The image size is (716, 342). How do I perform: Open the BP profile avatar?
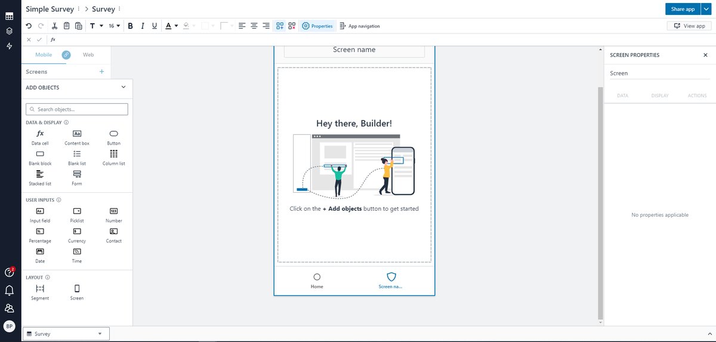(x=9, y=326)
